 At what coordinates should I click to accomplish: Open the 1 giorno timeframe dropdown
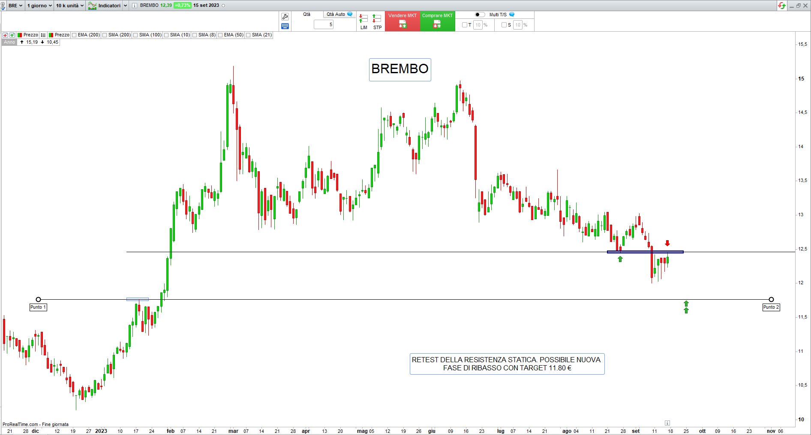(x=39, y=6)
